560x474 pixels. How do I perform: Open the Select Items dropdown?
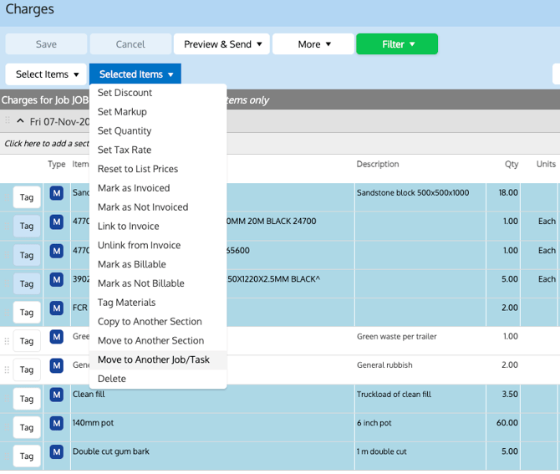tap(47, 74)
